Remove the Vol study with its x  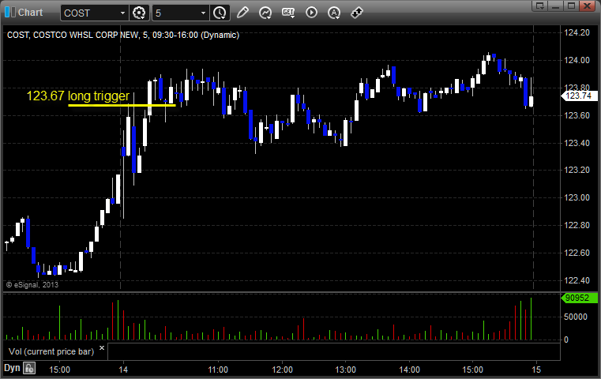(102, 348)
